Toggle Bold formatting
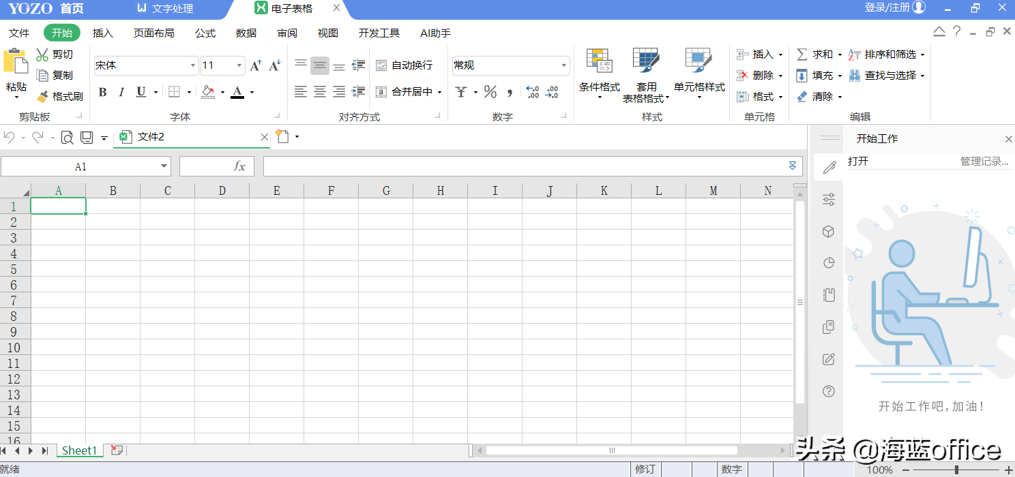 pyautogui.click(x=102, y=92)
